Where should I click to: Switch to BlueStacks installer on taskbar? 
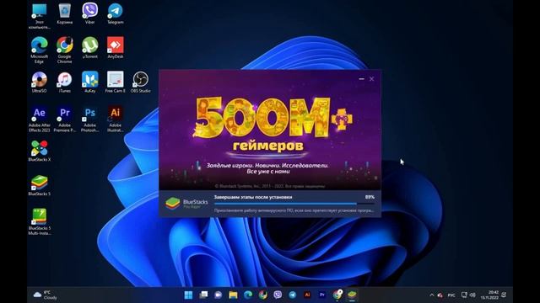tap(352, 295)
